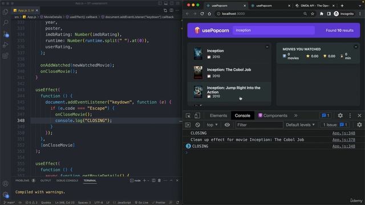Focus the usePopcorn movie search field
The image size is (365, 205).
tap(274, 30)
